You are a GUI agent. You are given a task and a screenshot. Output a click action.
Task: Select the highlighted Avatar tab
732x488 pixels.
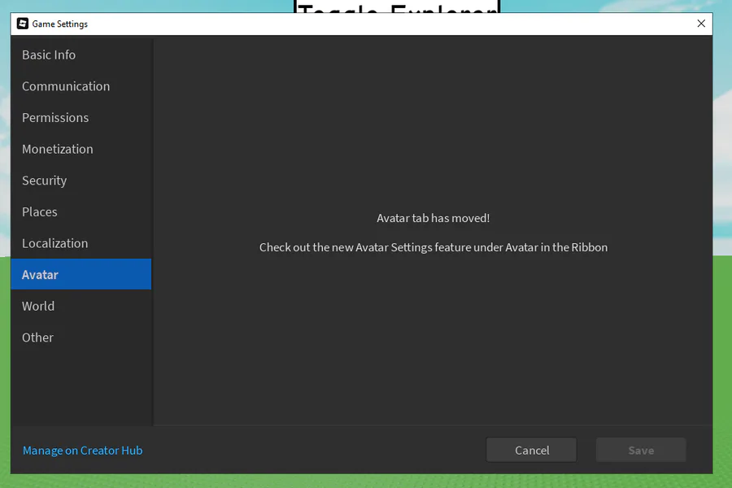(81, 274)
